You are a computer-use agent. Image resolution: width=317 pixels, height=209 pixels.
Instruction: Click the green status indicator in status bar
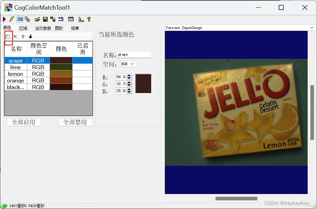(4, 206)
